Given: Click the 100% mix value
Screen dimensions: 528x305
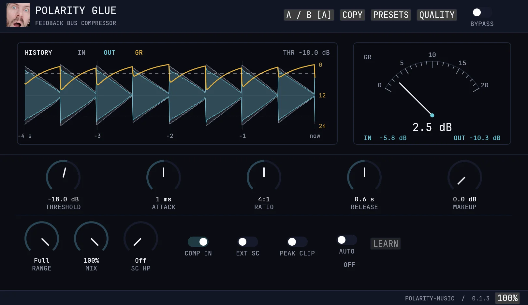Looking at the screenshot, I should pos(91,260).
